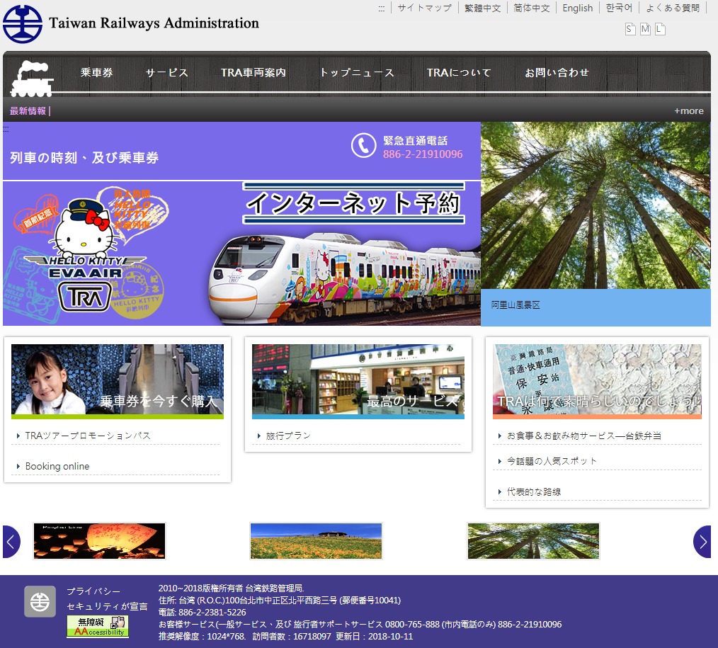Open TRAは何て素晴らしいのでしょう image card
Viewport: 718px width, 648px height.
[x=597, y=382]
